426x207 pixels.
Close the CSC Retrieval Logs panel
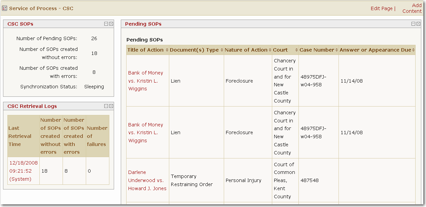pyautogui.click(x=111, y=106)
